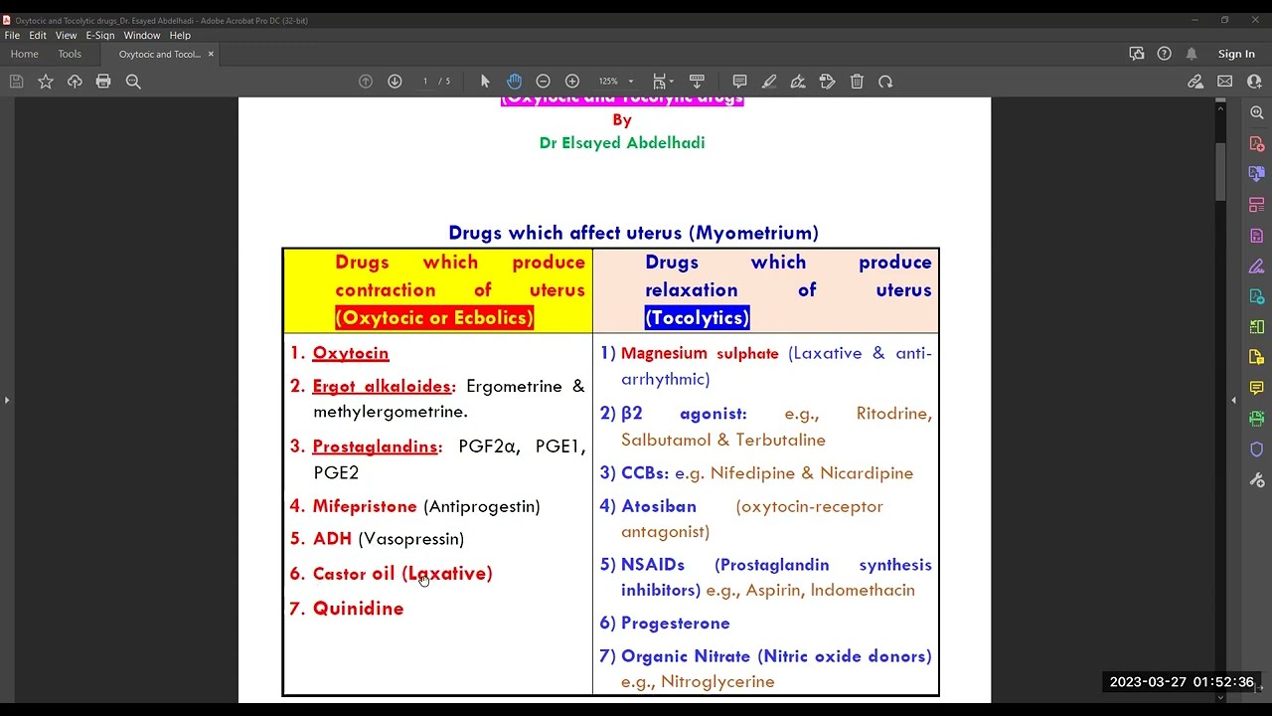
Task: Zoom out with the minus icon
Action: [543, 82]
